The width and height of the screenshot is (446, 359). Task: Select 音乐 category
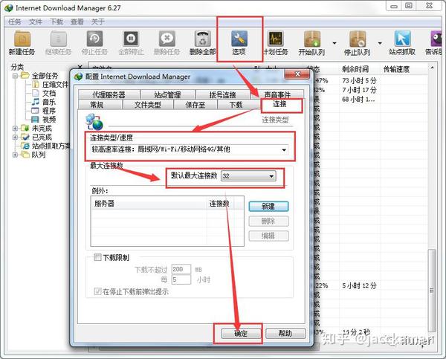tap(48, 102)
